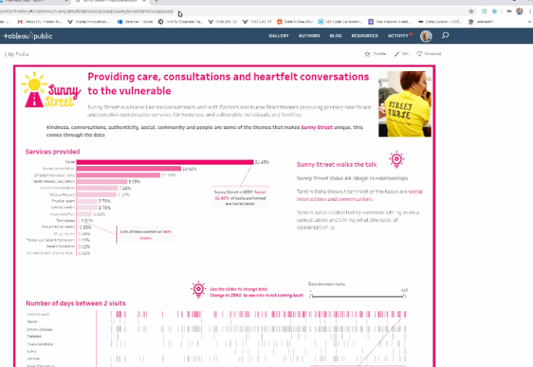Viewport: 533px width, 367px height.
Task: Bookmark page with browser star icon
Action: click(x=471, y=12)
